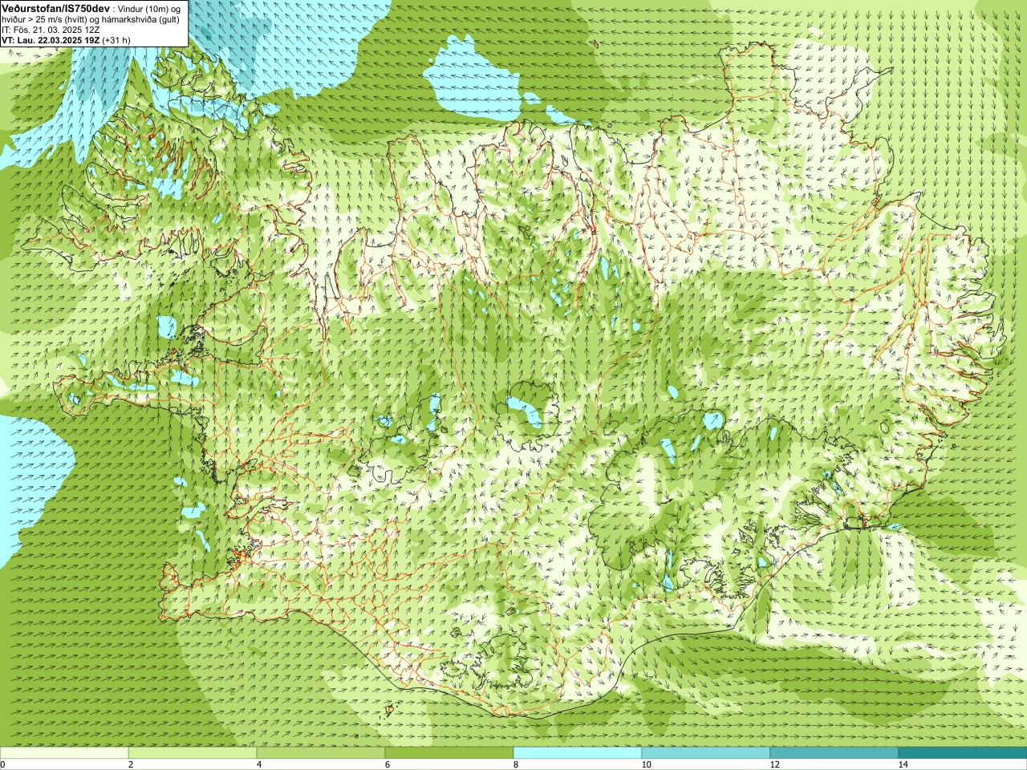The height and width of the screenshot is (770, 1027).
Task: Click the dark green 6–8 legend swatch
Action: point(449,753)
